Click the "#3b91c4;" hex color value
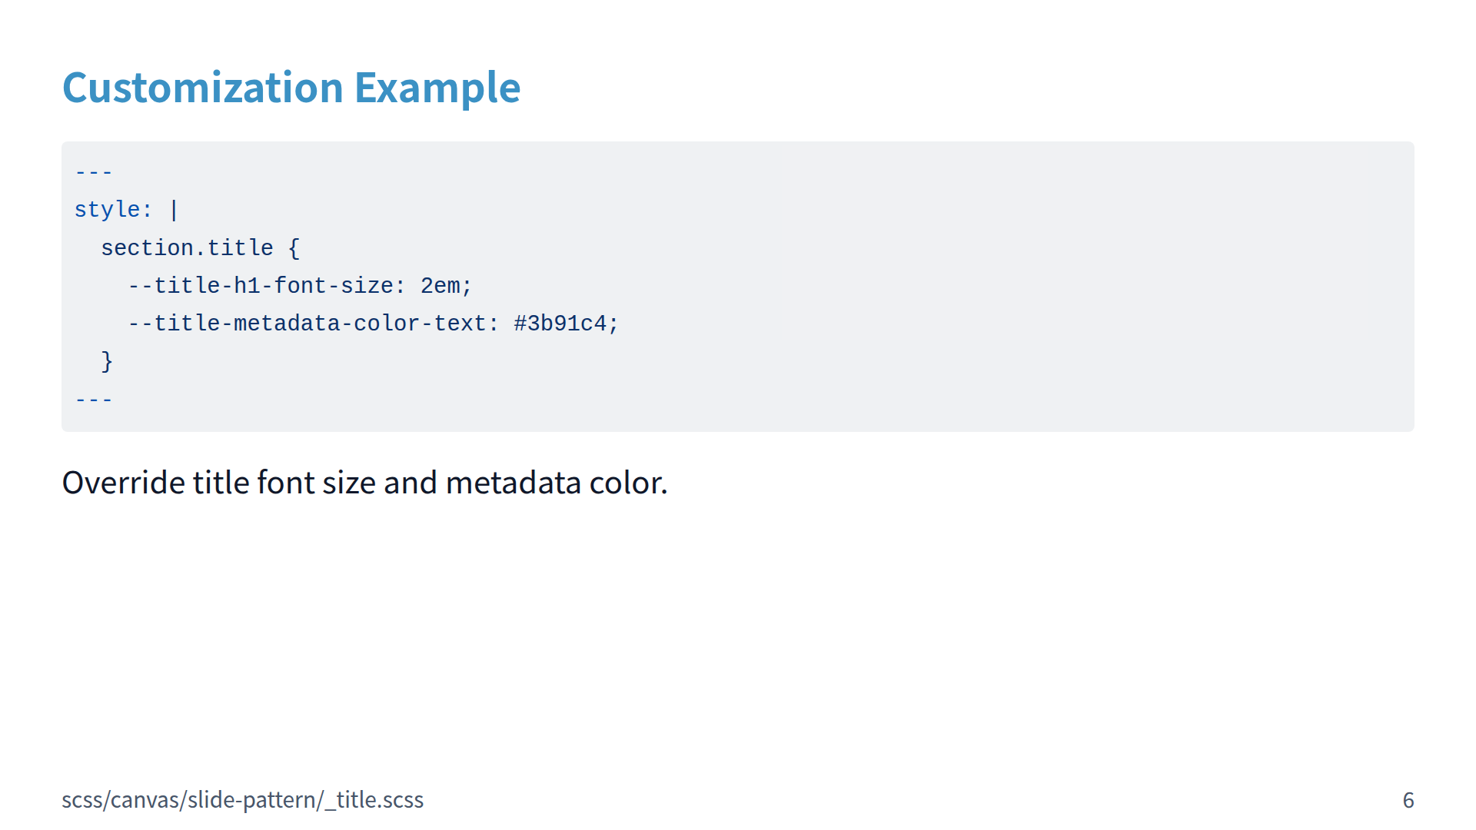 566,324
